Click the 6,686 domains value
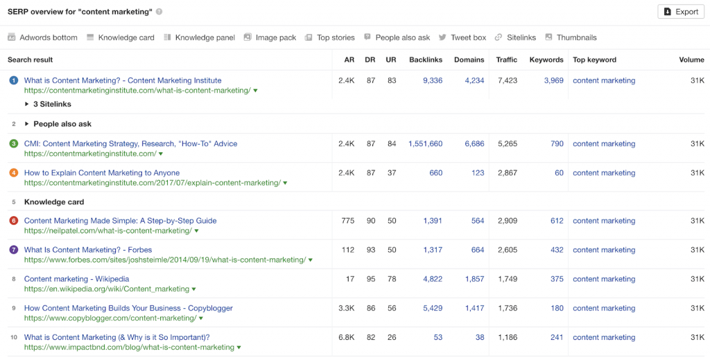The width and height of the screenshot is (710, 358). (474, 144)
